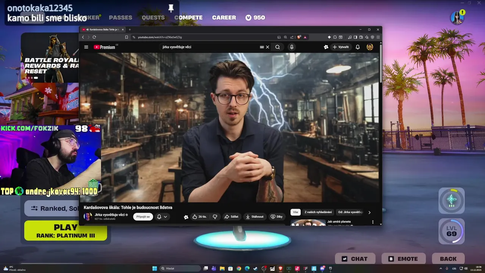Open Fortnite QUESTS tab
Viewport: 485px width, 273px height.
[153, 17]
